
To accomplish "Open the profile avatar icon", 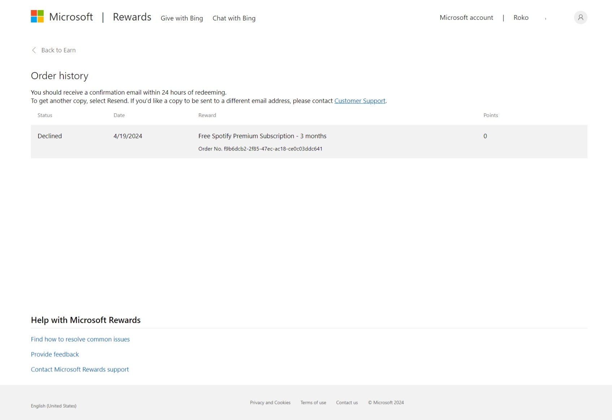I will coord(581,17).
